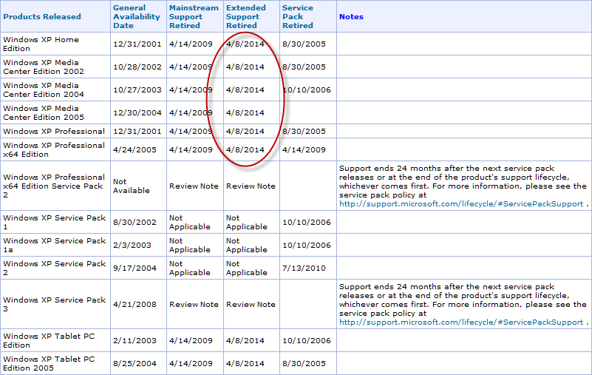This screenshot has height=375, width=592.
Task: Click Home Edition's 8/30/2005 service pack date
Action: (x=304, y=44)
